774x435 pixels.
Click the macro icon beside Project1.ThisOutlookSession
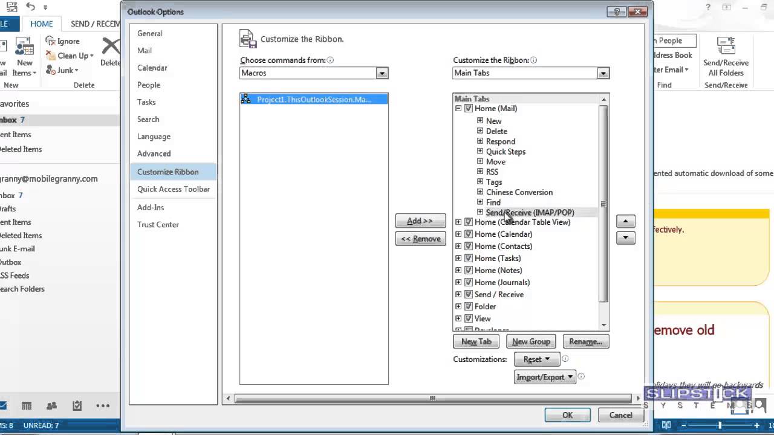click(246, 99)
